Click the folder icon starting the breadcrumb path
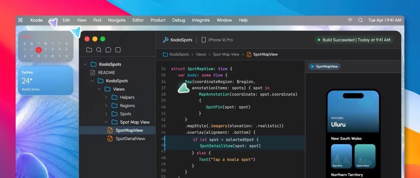Viewport: 420px width, 178px height. click(x=165, y=54)
